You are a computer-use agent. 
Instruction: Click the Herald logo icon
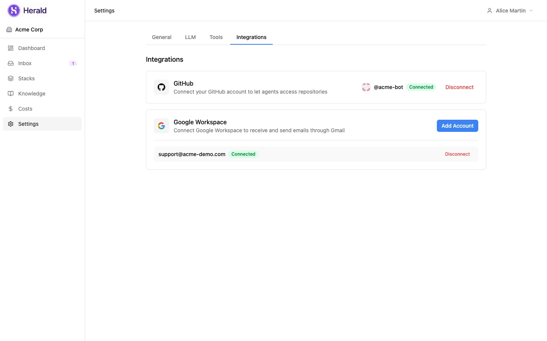coord(14,11)
